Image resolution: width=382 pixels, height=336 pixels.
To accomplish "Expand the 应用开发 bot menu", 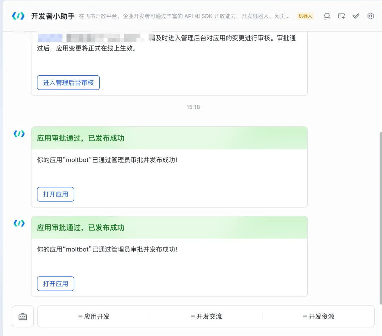I will [x=93, y=316].
